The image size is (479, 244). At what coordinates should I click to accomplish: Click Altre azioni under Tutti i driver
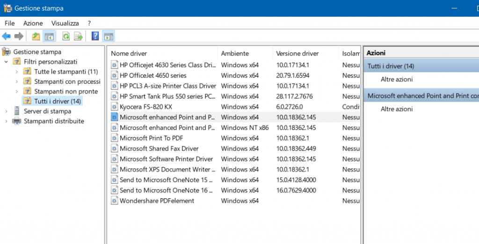pos(396,79)
